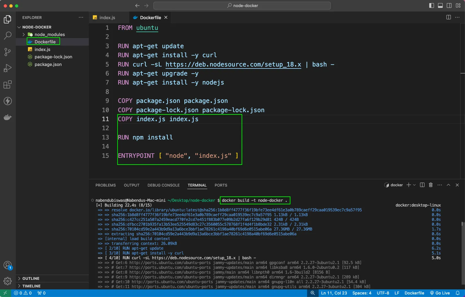Click editor line number 15
Viewport: 465px width, 297px height.
(x=105, y=156)
